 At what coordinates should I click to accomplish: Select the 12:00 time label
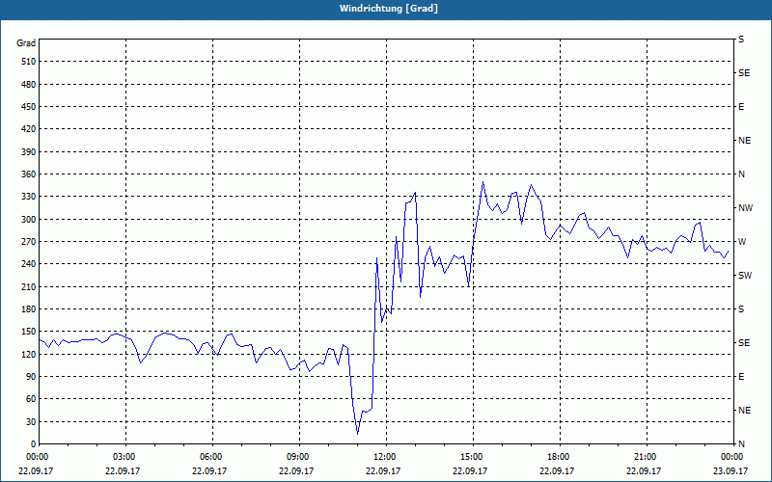click(x=384, y=457)
